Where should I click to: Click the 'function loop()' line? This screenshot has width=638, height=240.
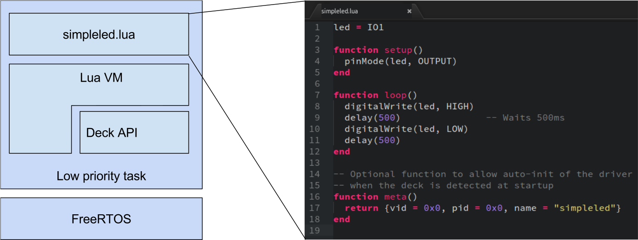pos(375,95)
